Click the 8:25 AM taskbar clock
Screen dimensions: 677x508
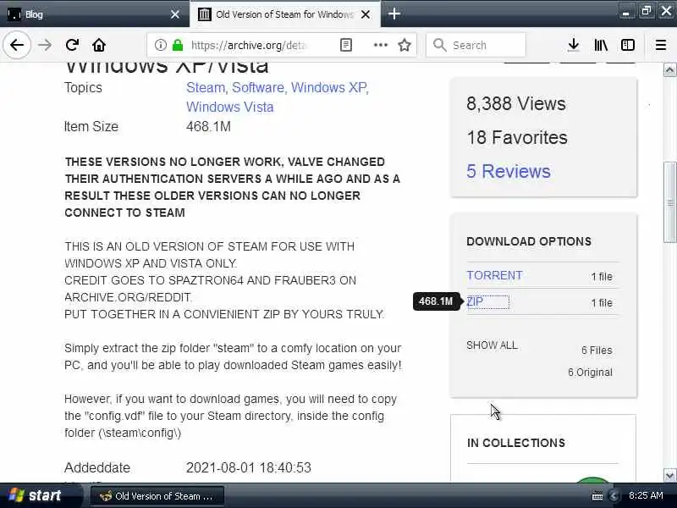(x=646, y=495)
